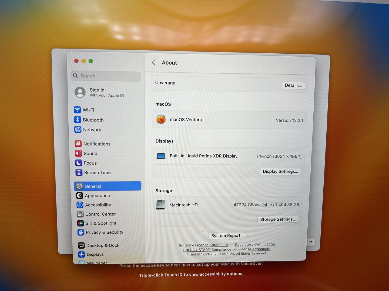Click the About page title
Screen dimensions: 389x291
[x=169, y=63]
